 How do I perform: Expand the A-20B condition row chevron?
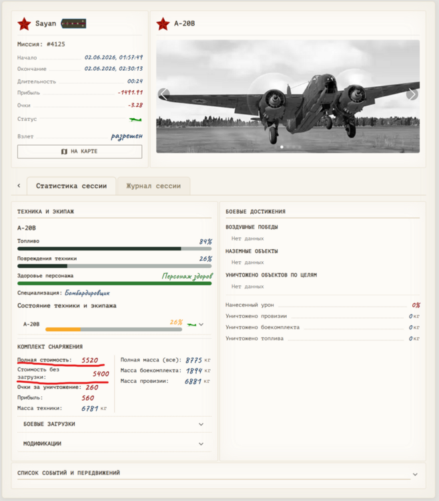(201, 324)
